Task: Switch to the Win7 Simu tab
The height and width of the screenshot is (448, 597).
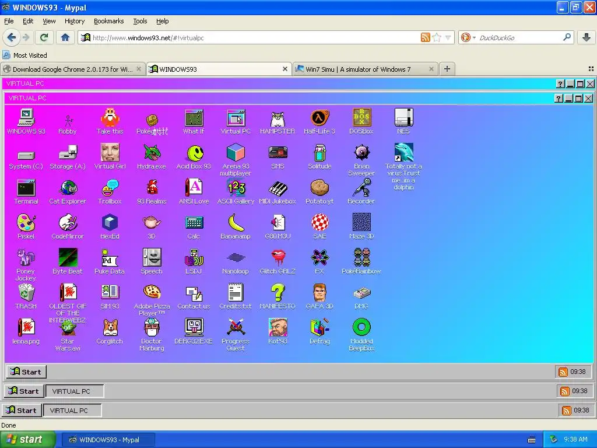Action: coord(366,69)
